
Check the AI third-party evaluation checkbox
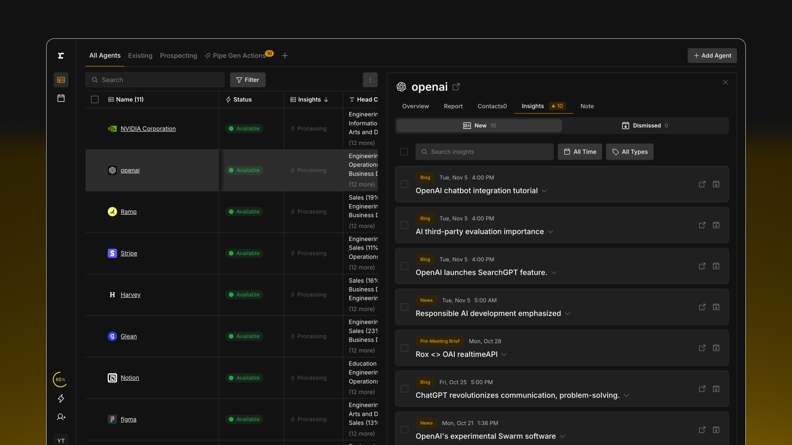coord(405,225)
